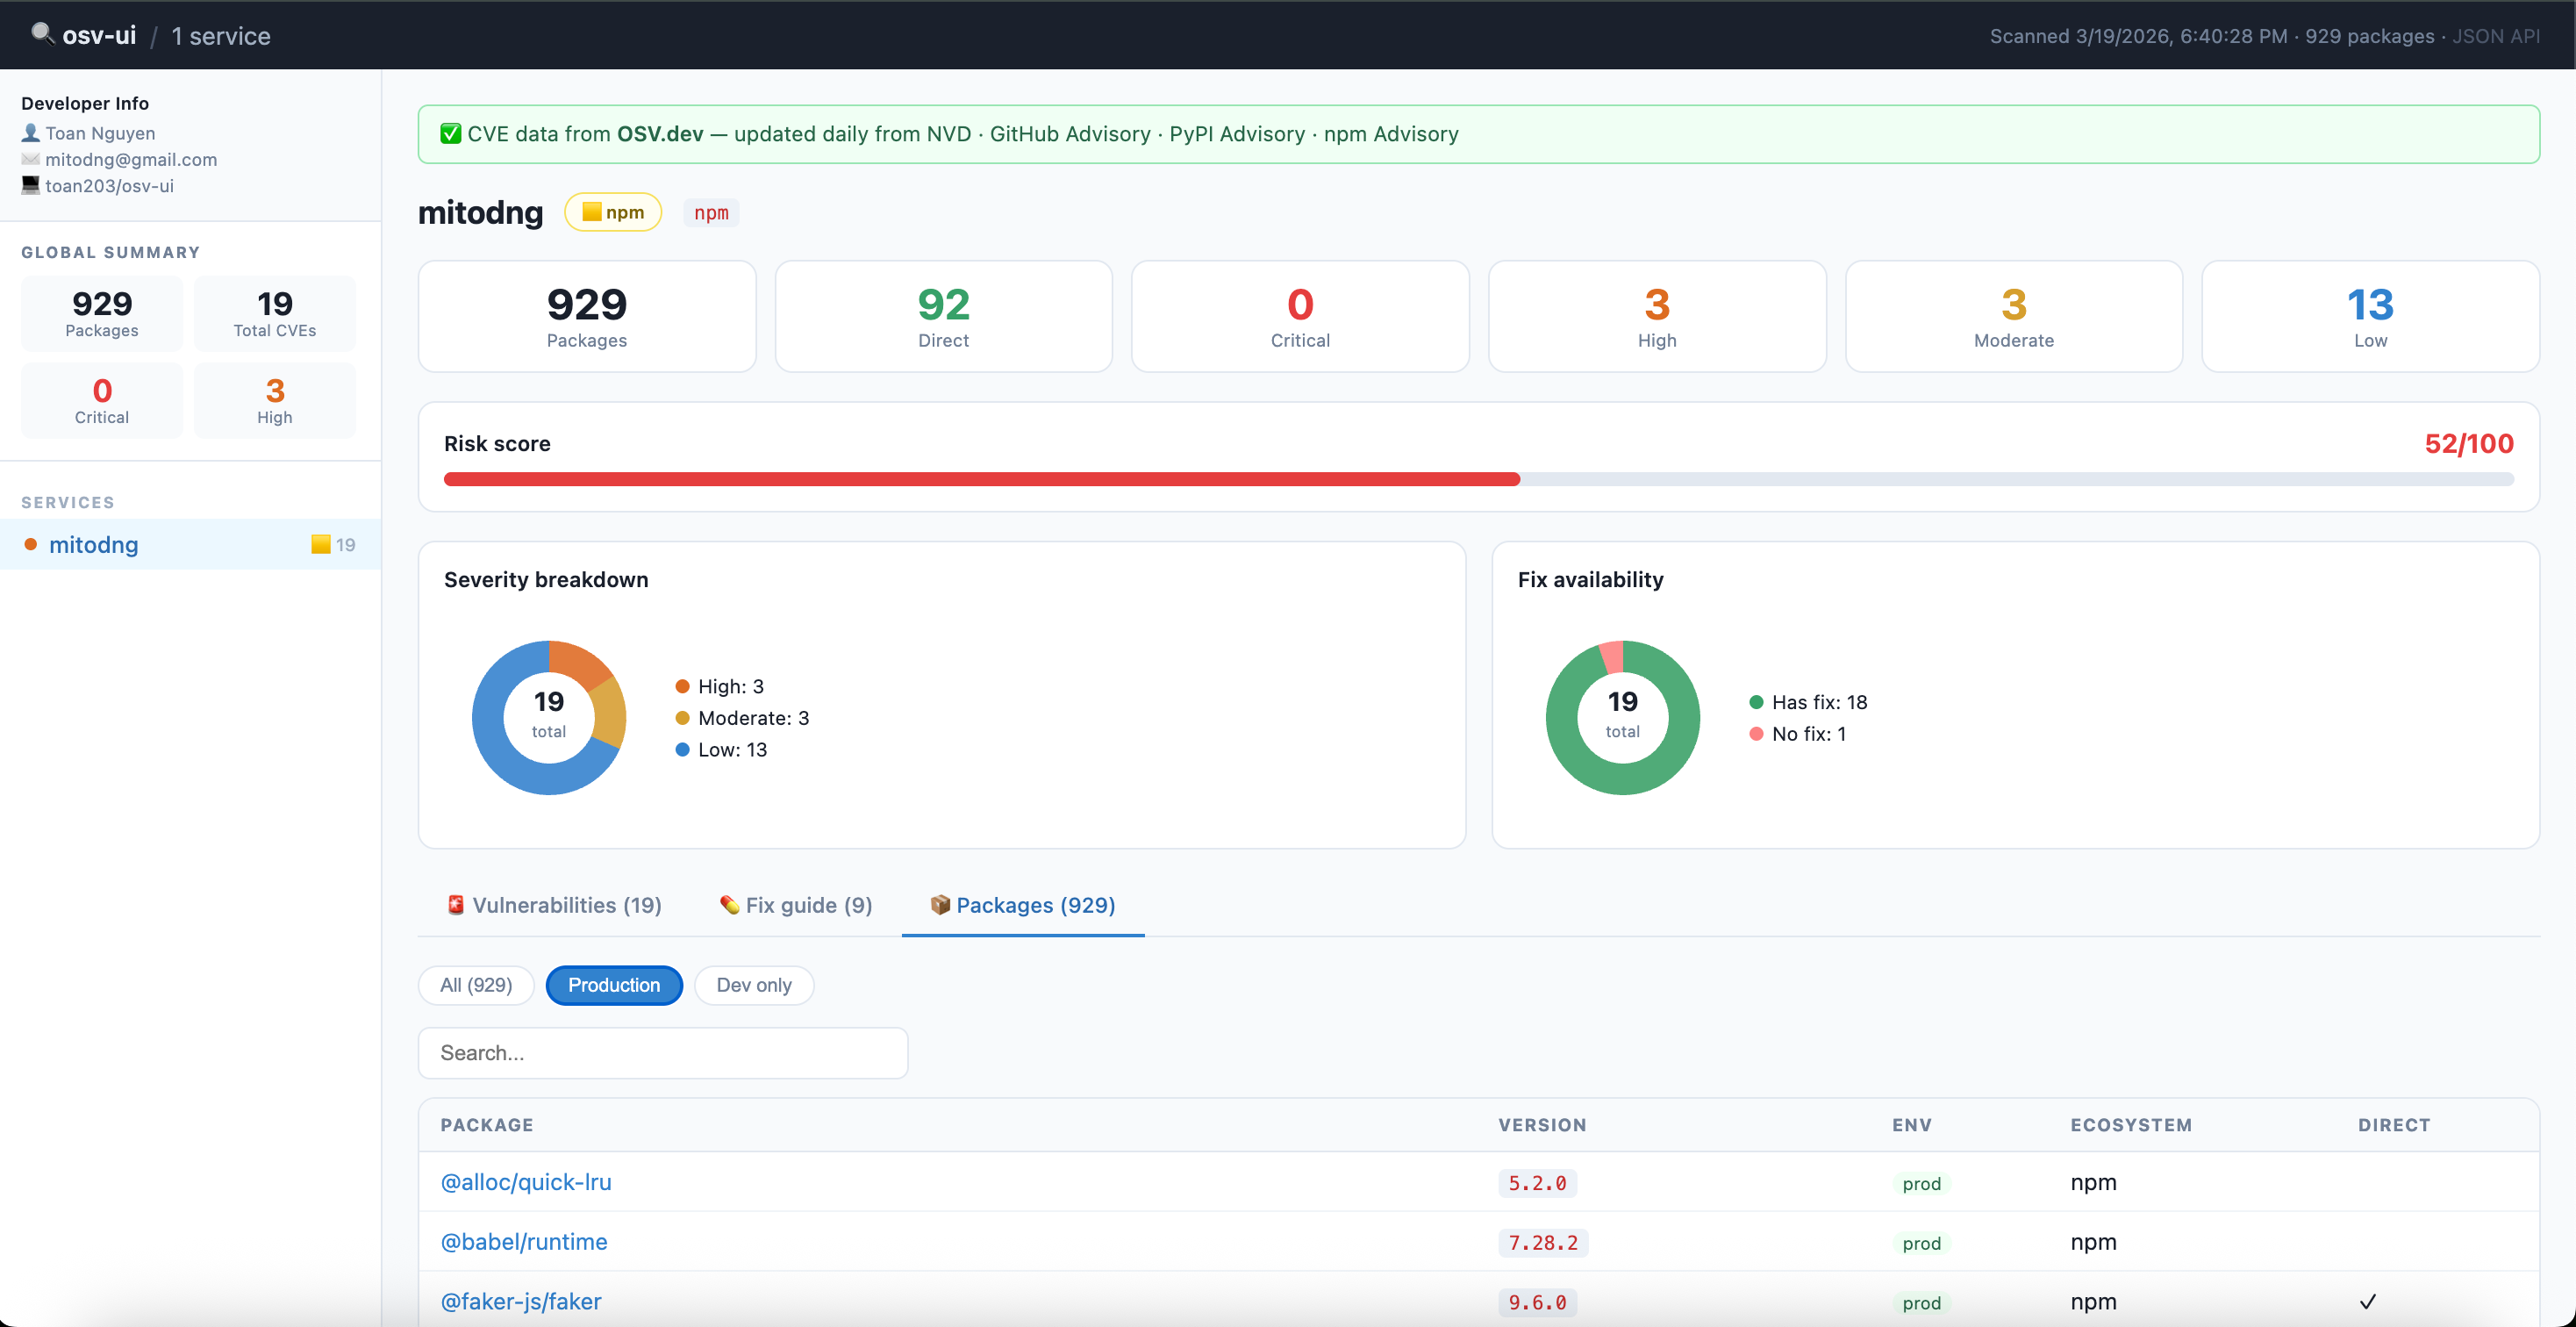
Task: Click the laptop repository icon
Action: [x=31, y=185]
